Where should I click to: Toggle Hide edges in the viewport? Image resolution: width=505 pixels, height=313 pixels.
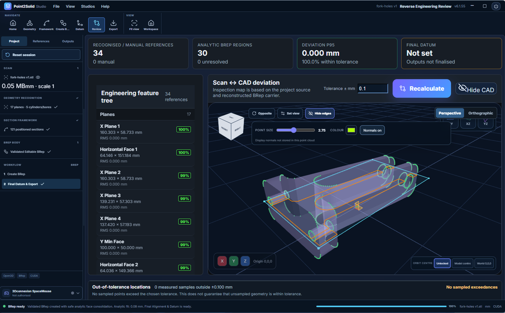click(x=320, y=113)
